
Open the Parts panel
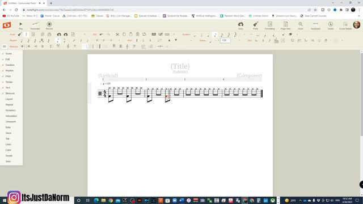point(255,25)
